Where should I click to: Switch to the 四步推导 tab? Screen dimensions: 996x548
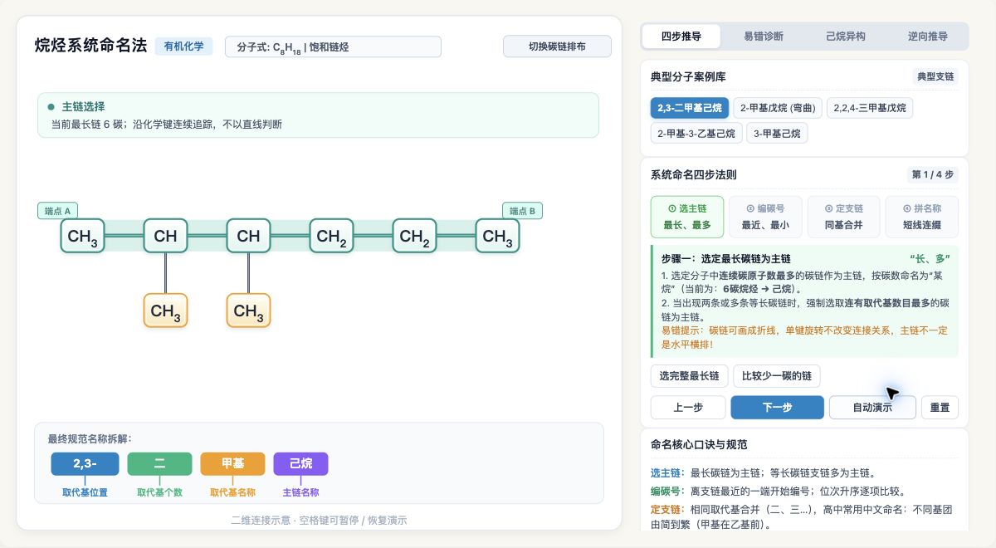point(681,37)
